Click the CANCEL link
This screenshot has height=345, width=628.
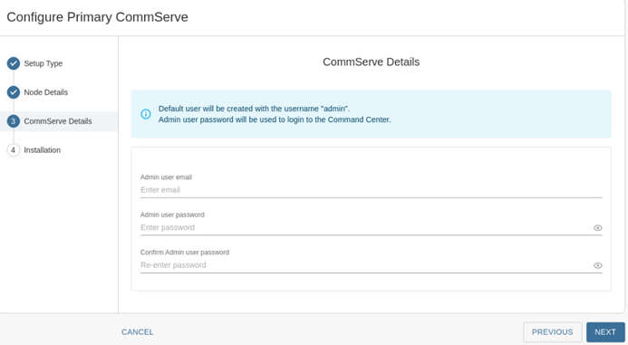[138, 332]
